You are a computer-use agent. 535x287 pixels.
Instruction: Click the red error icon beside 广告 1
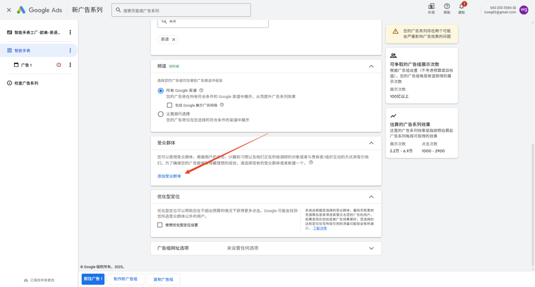click(x=59, y=65)
